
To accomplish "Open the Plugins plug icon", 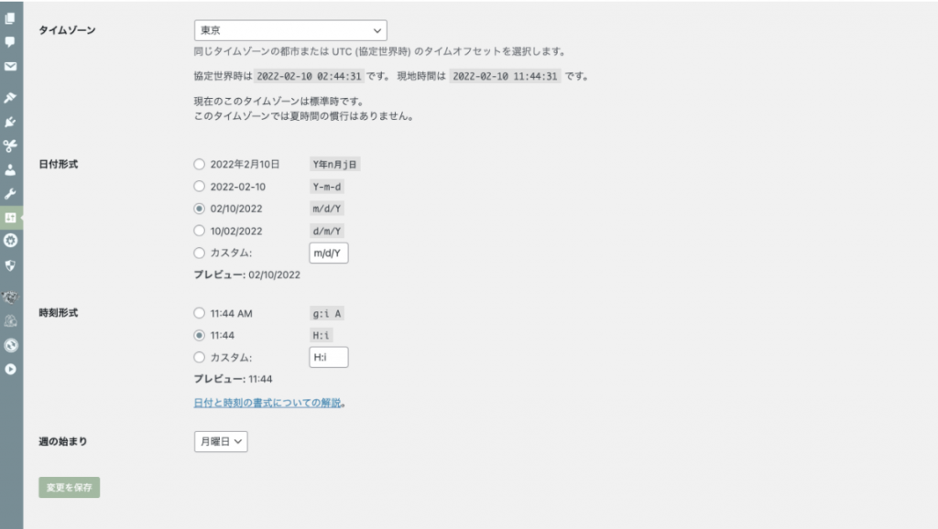I will 10,122.
